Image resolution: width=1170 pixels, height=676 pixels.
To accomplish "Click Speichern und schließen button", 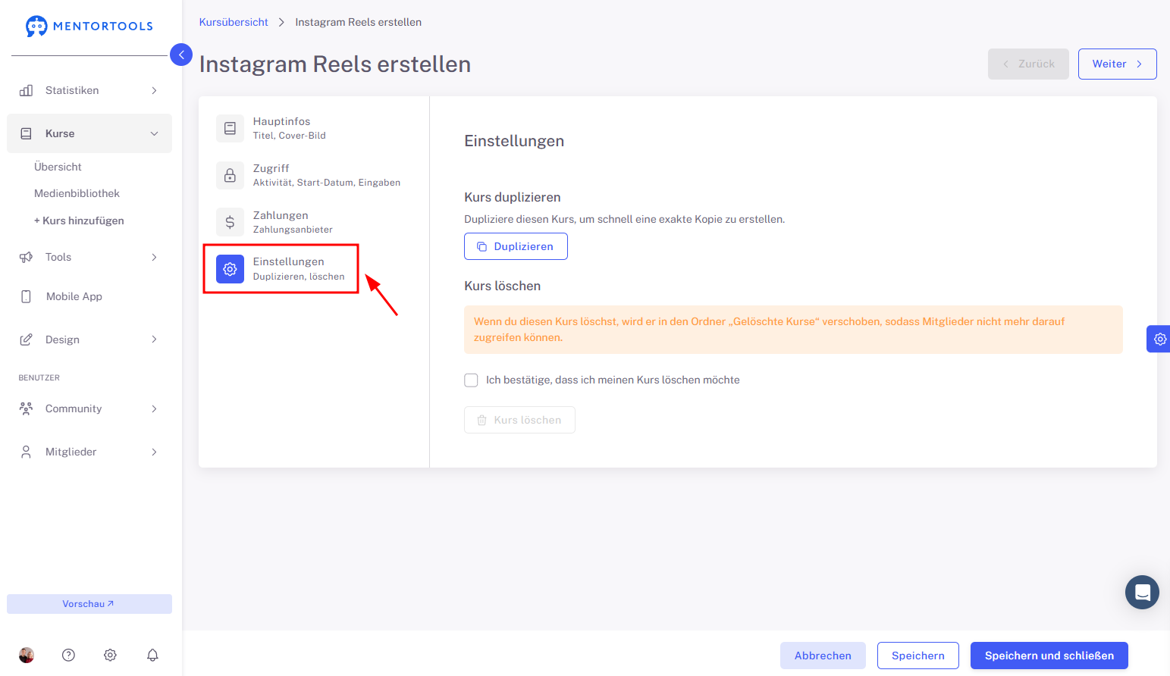I will click(x=1049, y=656).
